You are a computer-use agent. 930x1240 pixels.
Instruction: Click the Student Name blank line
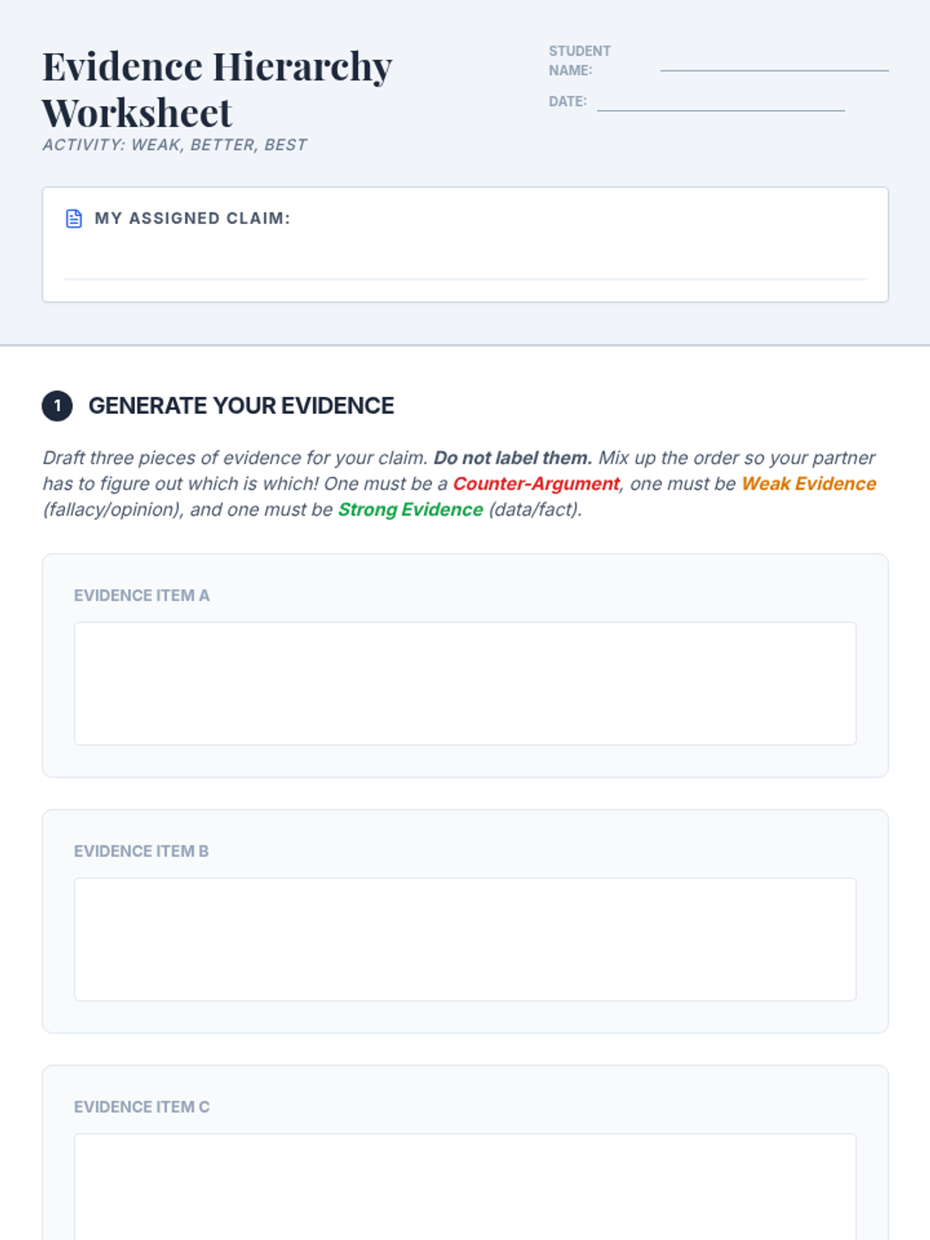[774, 70]
